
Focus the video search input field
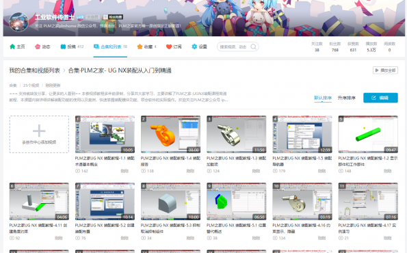(234, 46)
